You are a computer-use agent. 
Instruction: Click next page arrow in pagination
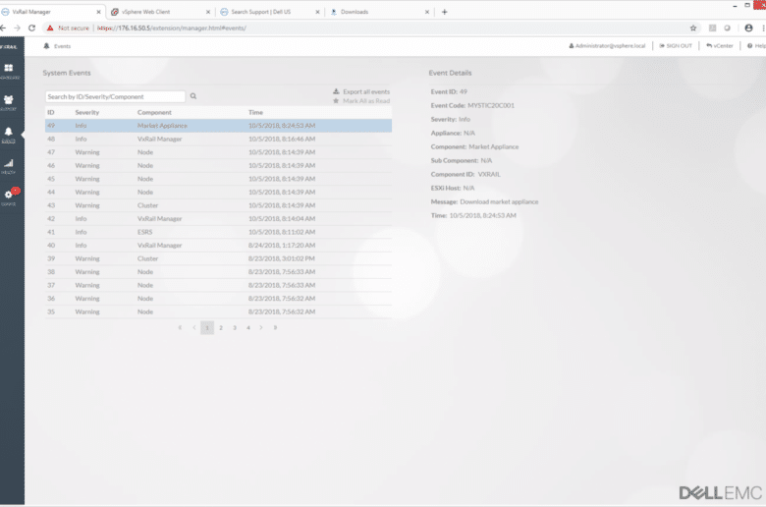(261, 327)
